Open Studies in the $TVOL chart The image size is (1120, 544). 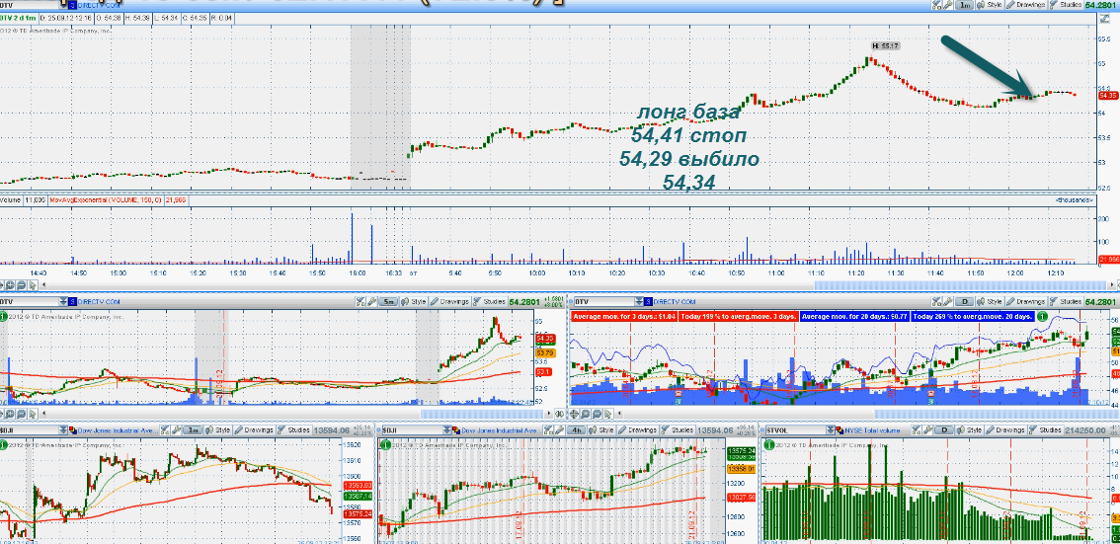coord(1046,429)
